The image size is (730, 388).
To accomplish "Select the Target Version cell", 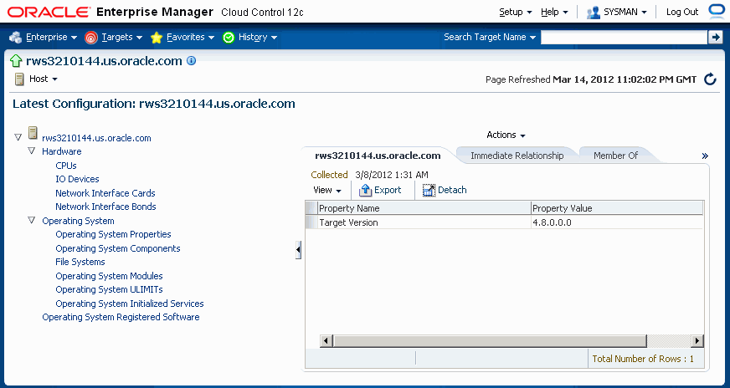I will coord(424,222).
